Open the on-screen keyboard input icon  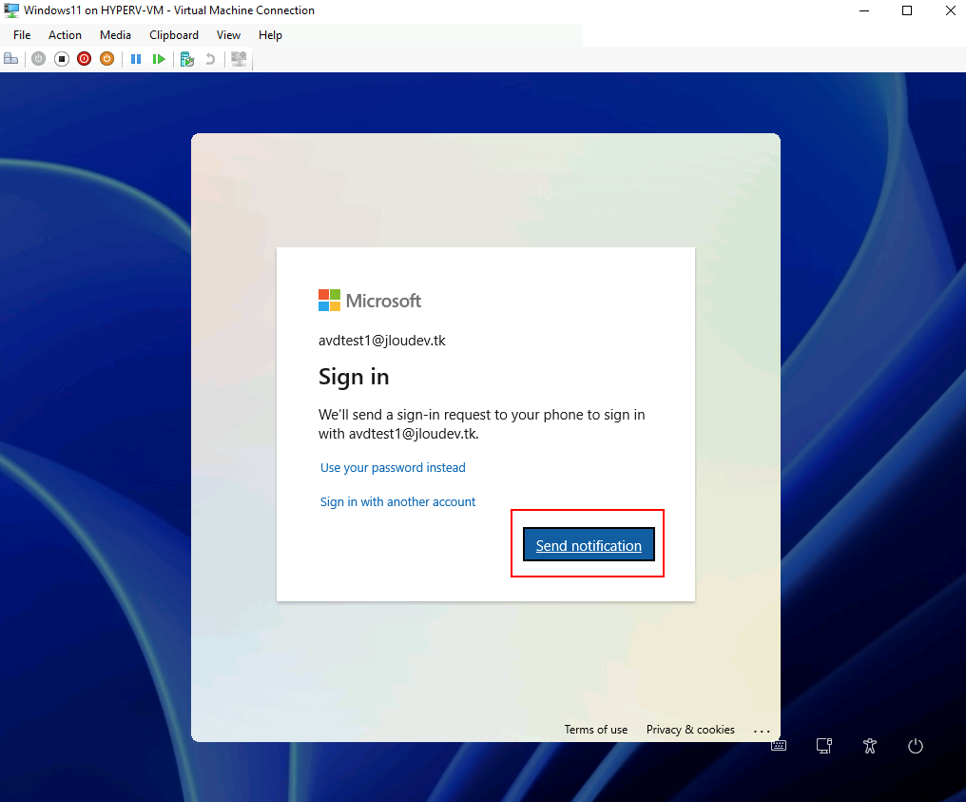pyautogui.click(x=779, y=745)
